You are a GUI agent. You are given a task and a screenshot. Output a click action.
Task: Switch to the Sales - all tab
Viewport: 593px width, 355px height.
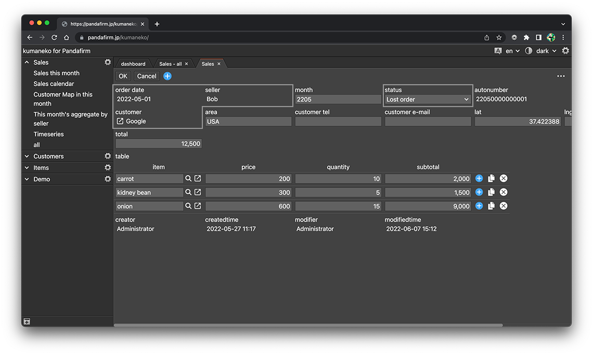(x=172, y=63)
